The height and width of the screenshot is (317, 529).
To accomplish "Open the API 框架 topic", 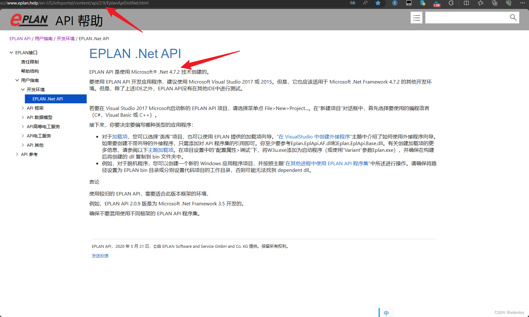I will (x=35, y=108).
